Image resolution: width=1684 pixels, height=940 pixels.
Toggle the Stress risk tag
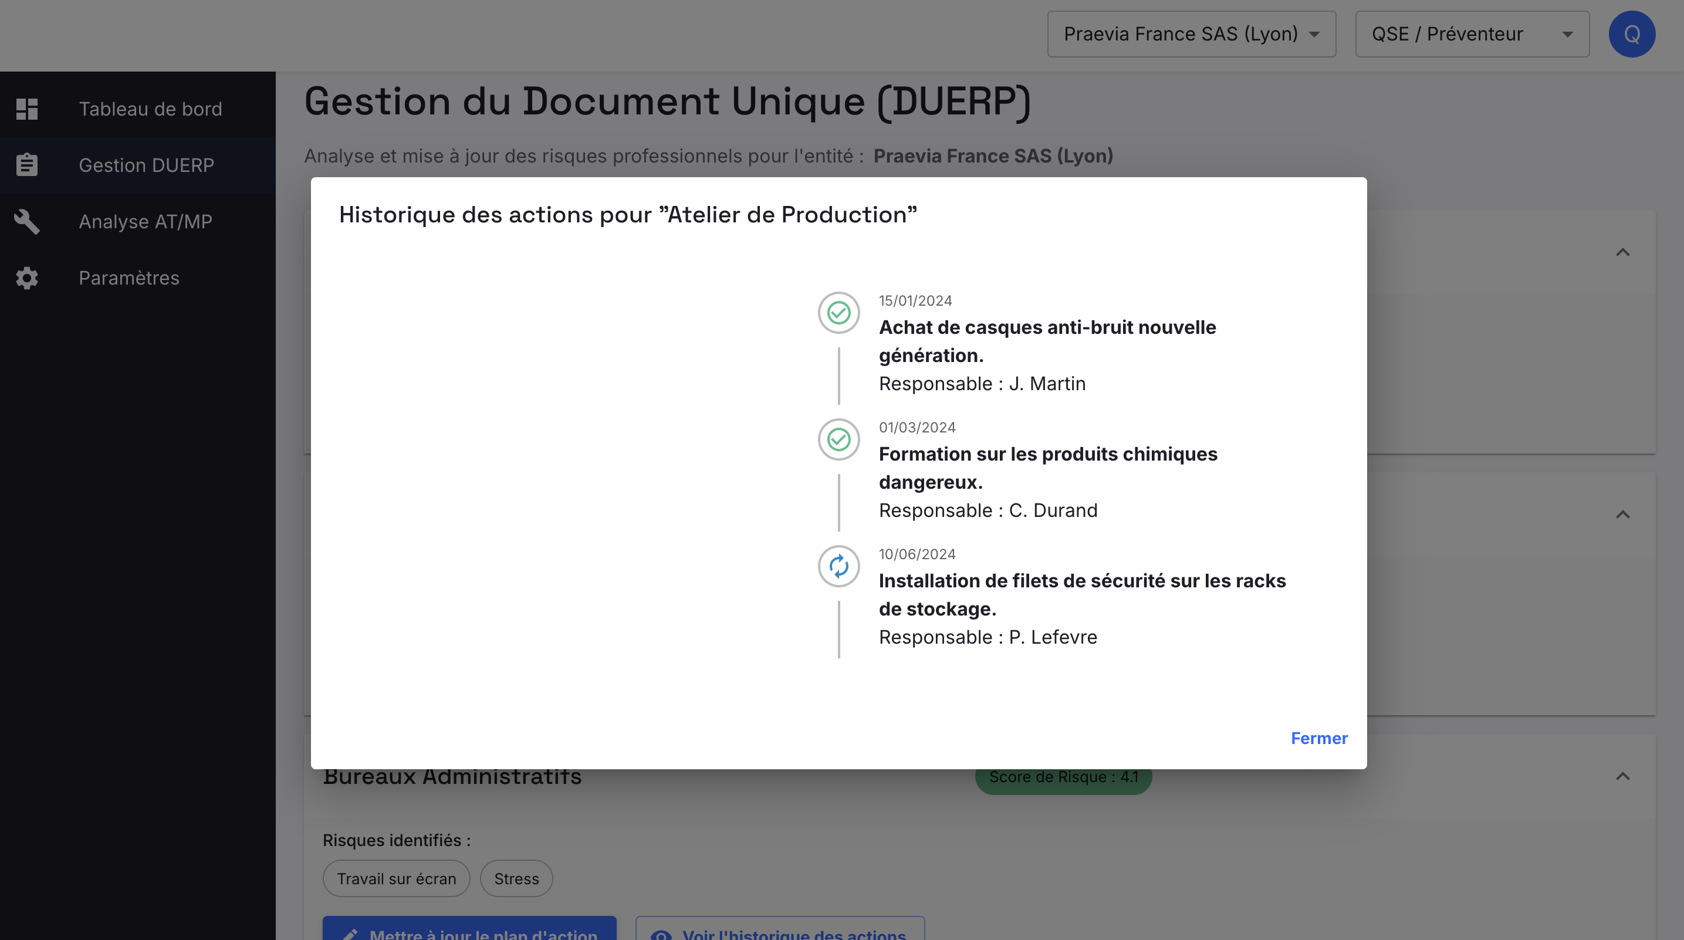coord(516,878)
